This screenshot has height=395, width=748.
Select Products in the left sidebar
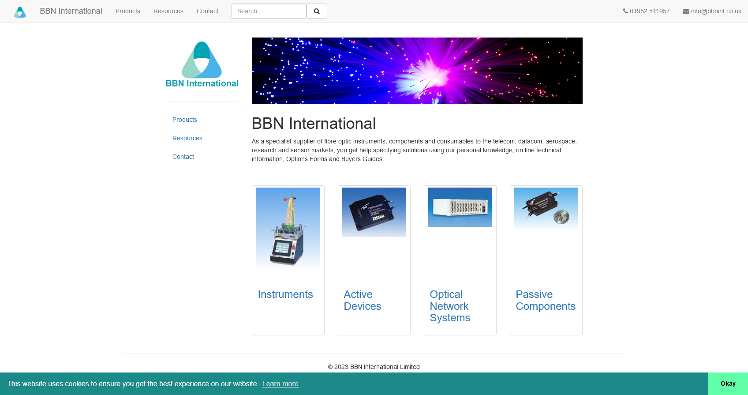[185, 120]
